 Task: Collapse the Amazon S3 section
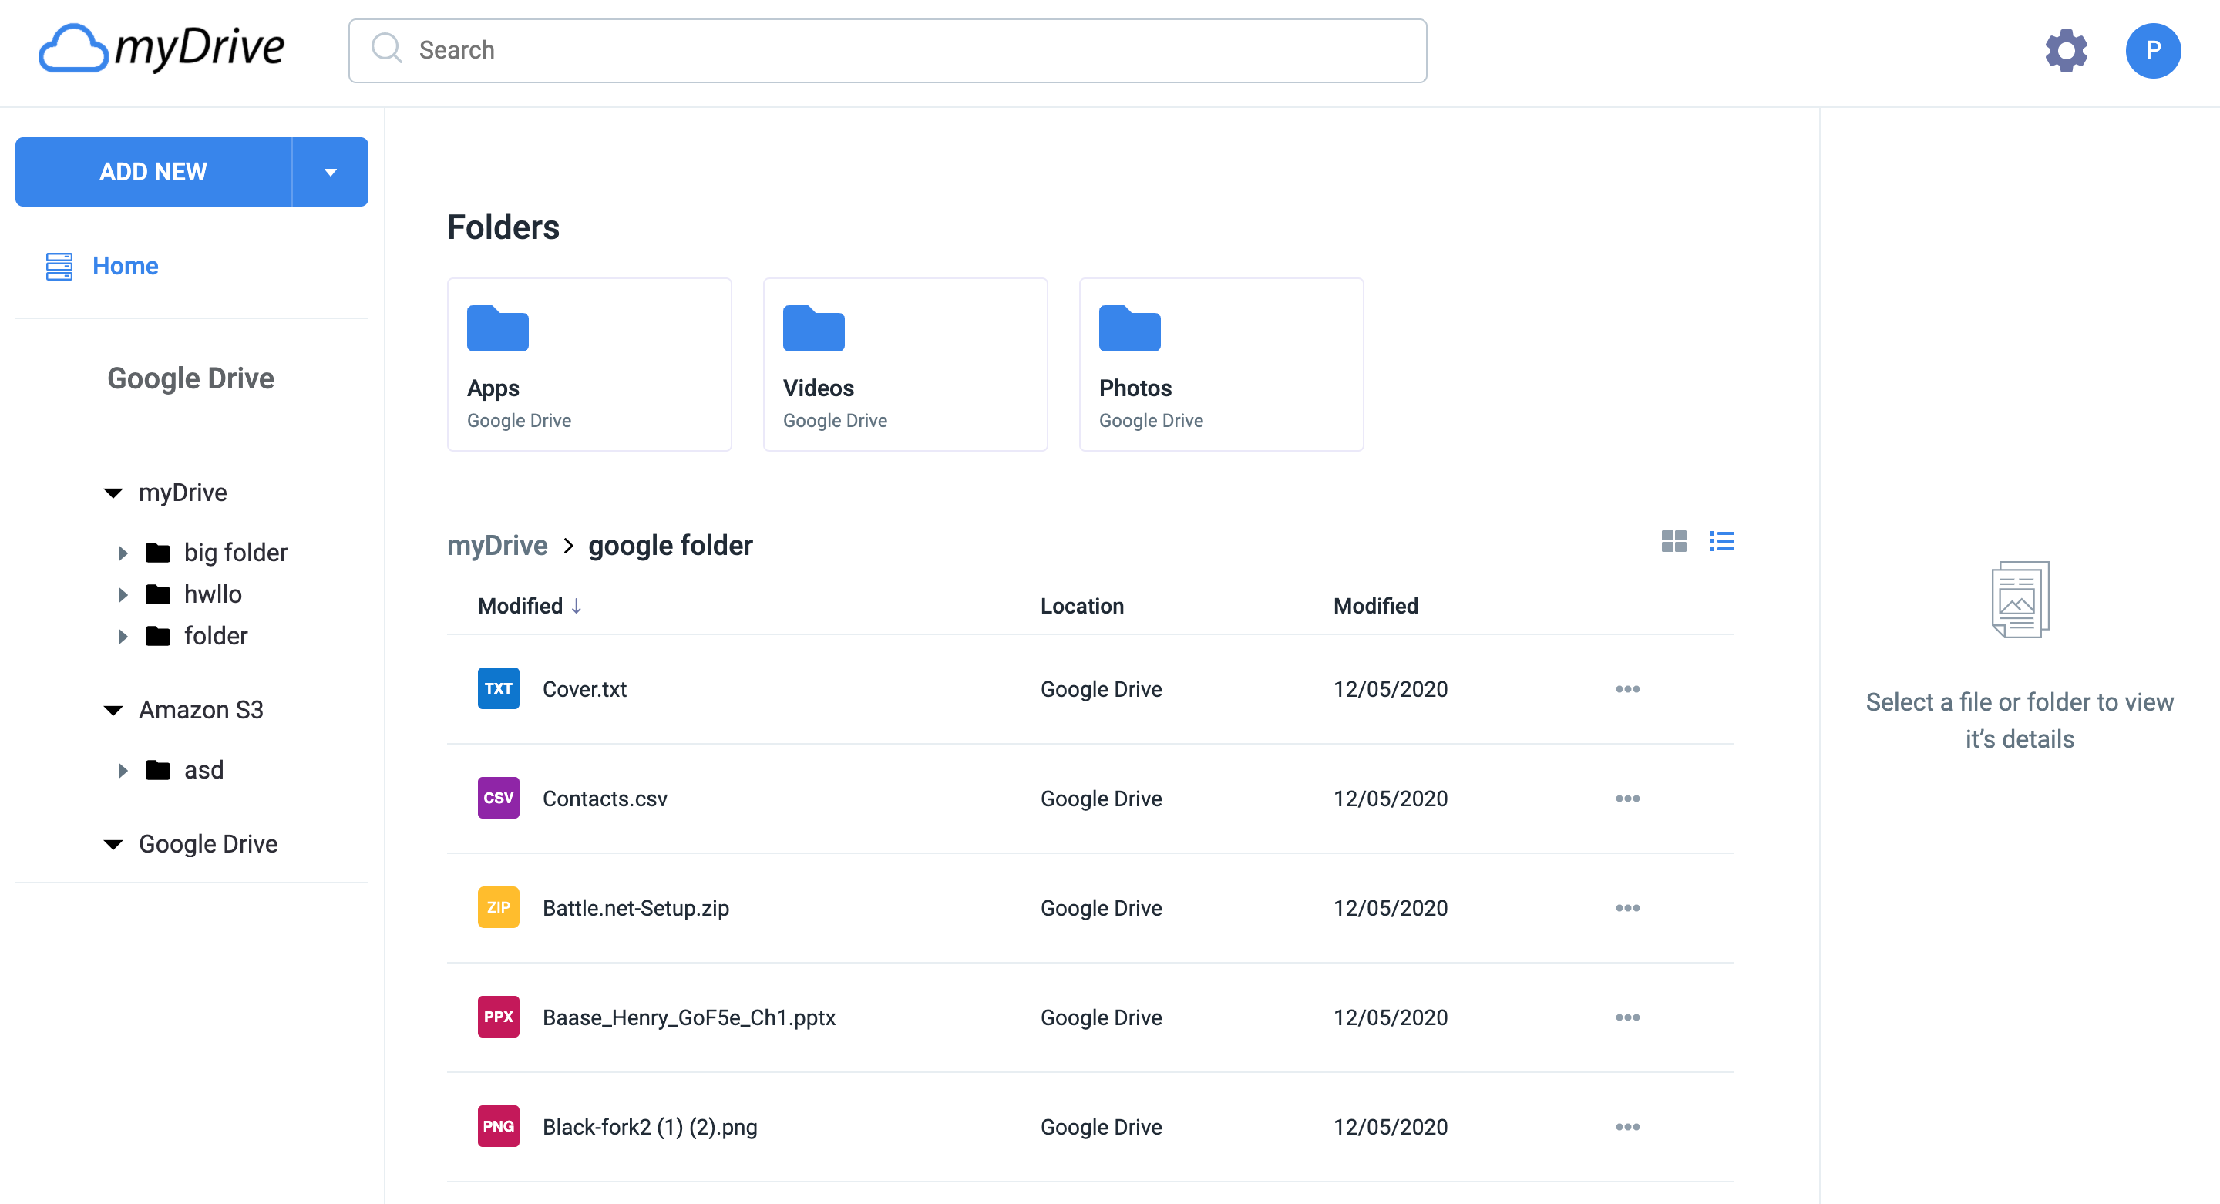click(x=113, y=710)
